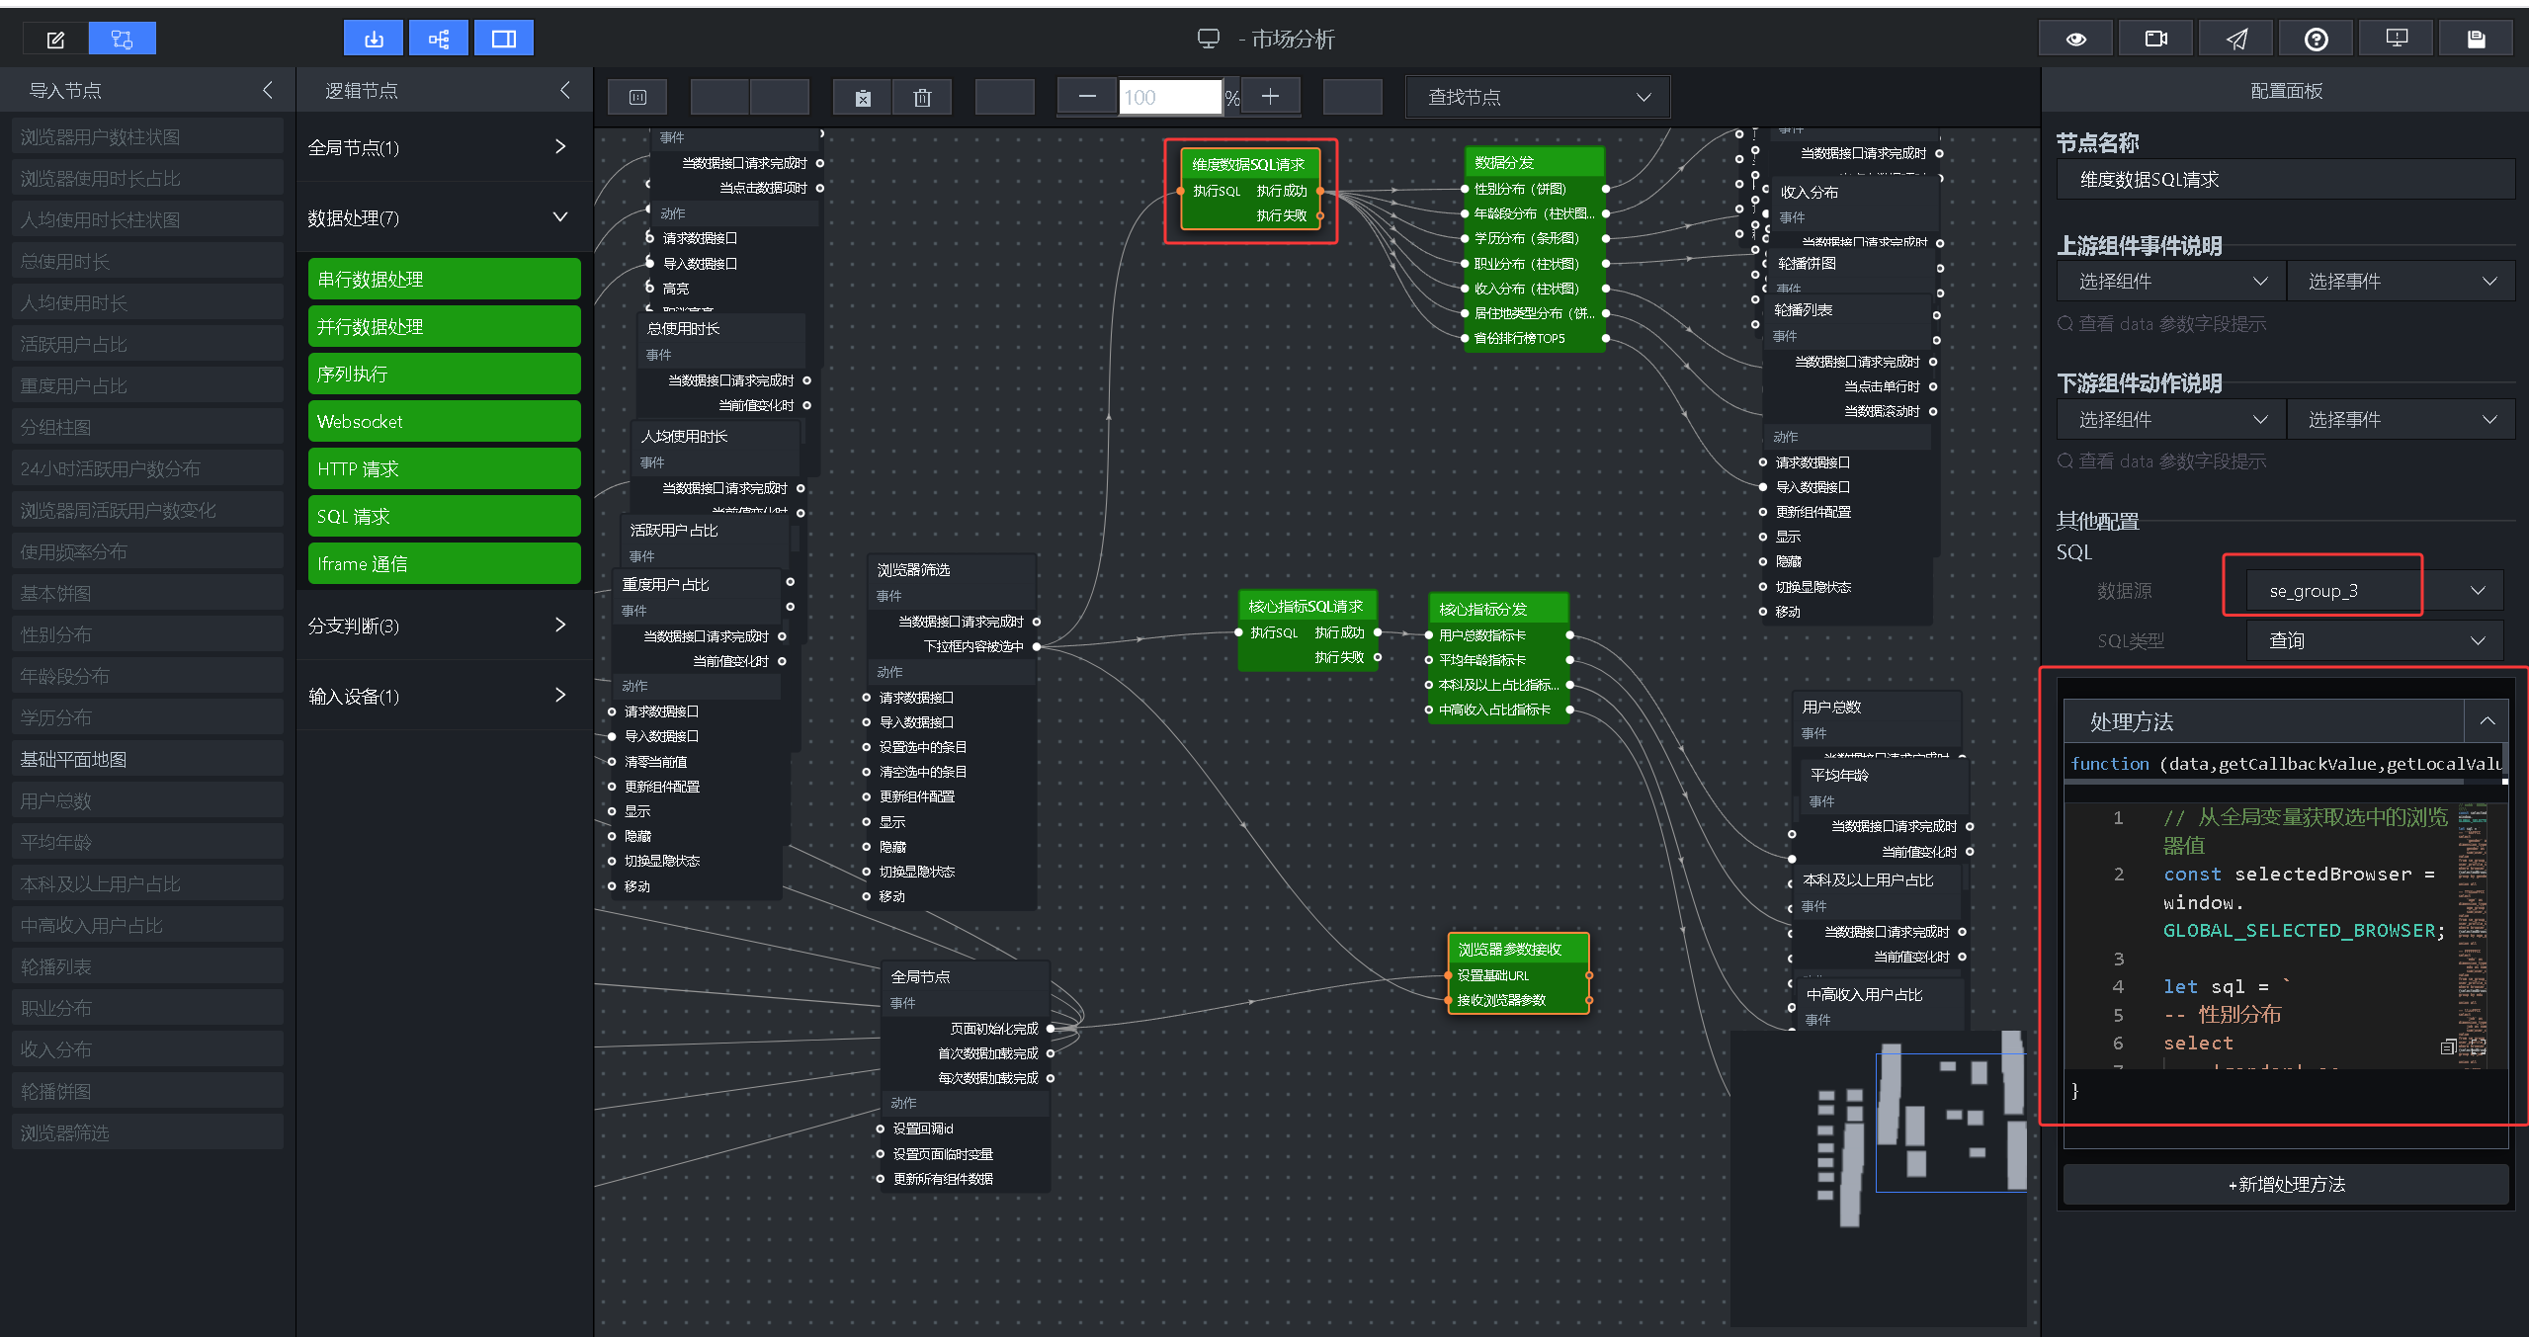Click the video camera icon

click(x=2155, y=40)
